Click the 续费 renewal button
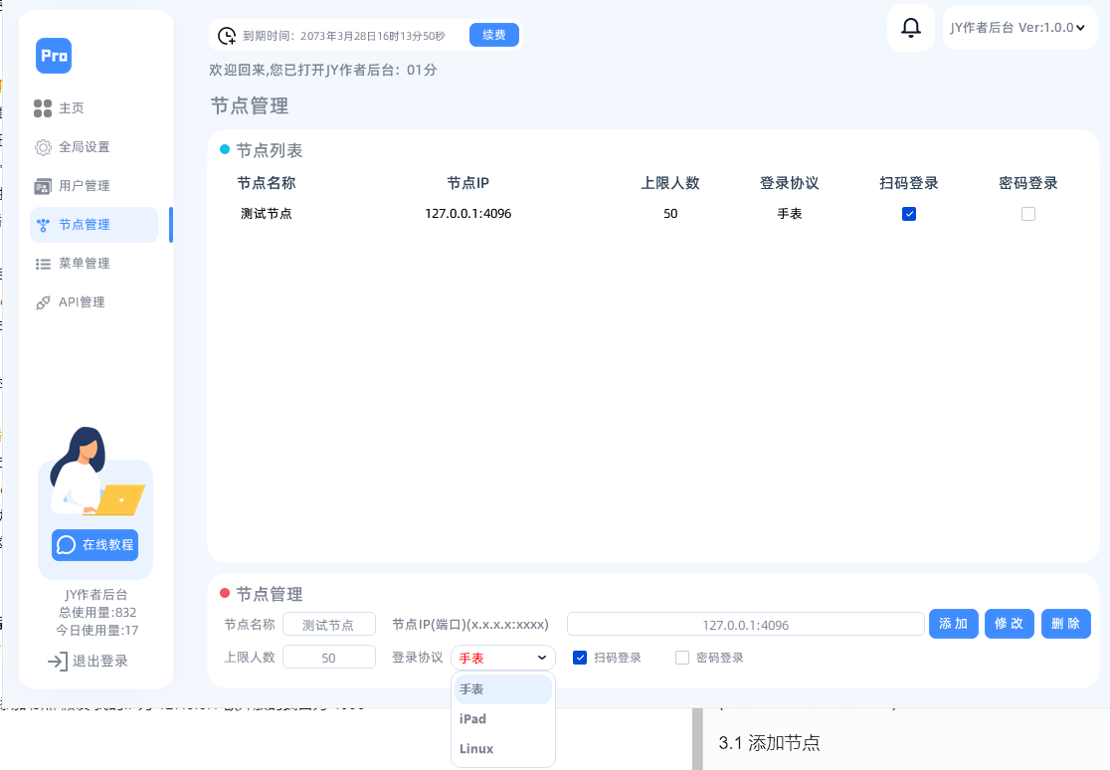 coord(494,34)
